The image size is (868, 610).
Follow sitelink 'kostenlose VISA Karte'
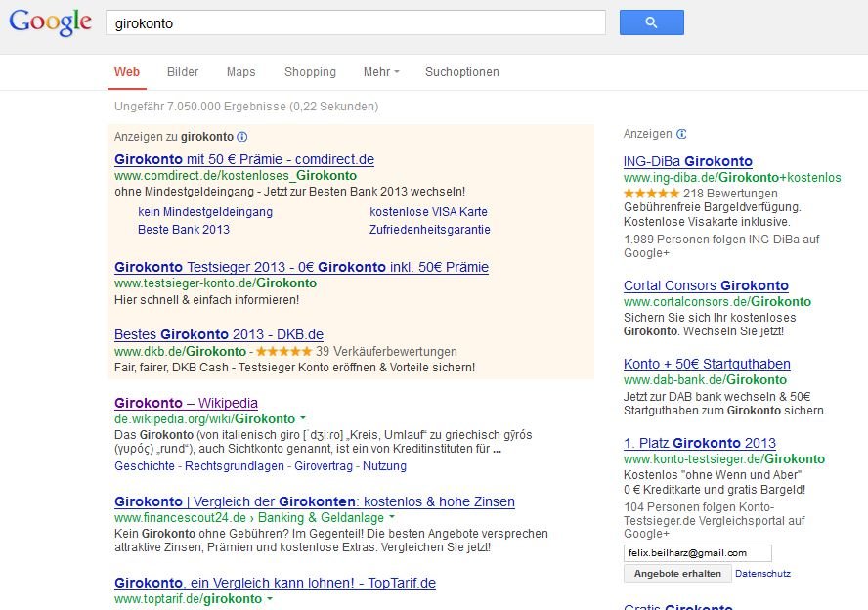428,212
